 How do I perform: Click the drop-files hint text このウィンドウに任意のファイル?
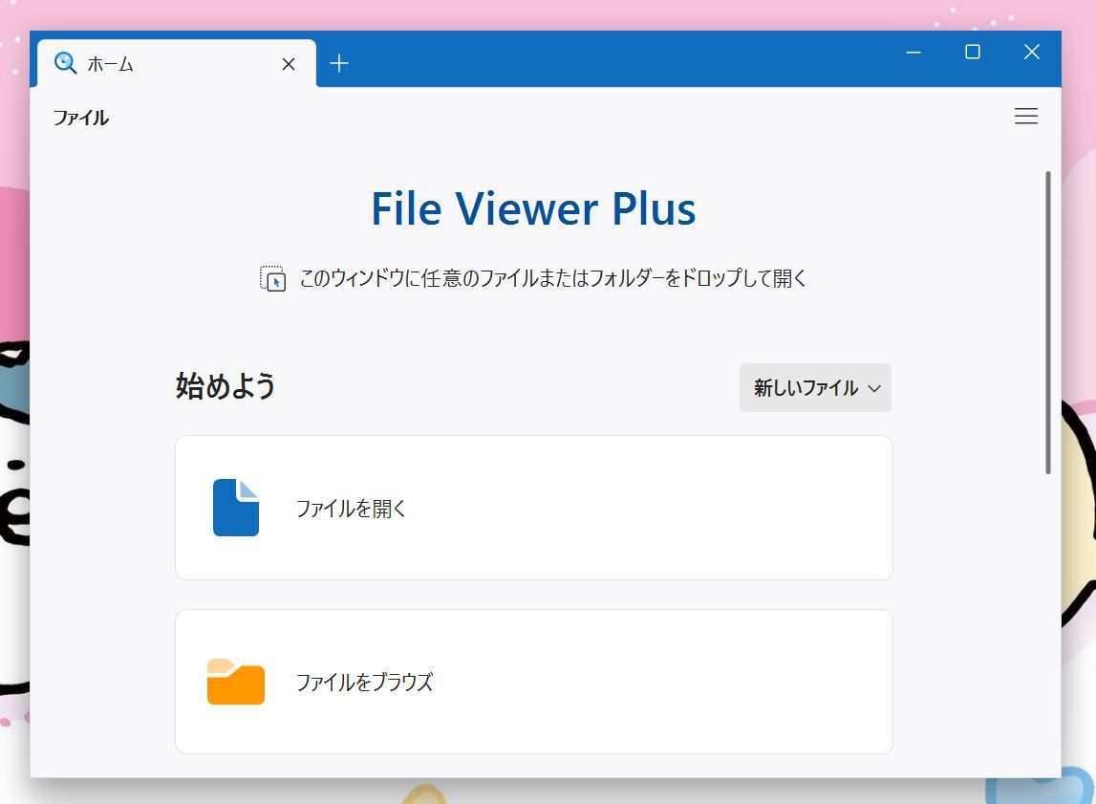point(552,278)
